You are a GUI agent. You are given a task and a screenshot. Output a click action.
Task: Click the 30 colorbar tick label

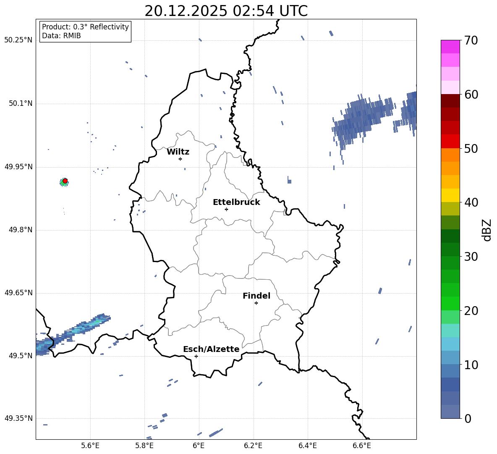tap(471, 257)
